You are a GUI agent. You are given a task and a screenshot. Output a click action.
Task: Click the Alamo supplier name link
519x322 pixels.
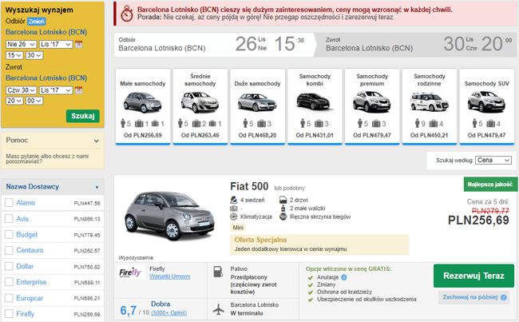click(x=26, y=202)
